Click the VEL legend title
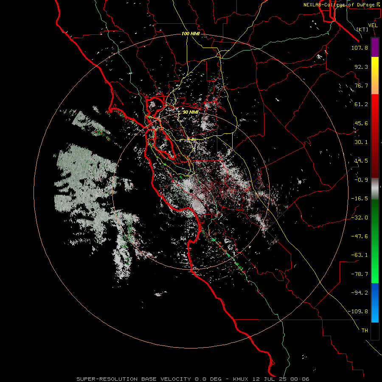 pyautogui.click(x=373, y=25)
